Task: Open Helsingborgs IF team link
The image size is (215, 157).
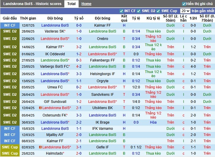Action: pos(102,74)
